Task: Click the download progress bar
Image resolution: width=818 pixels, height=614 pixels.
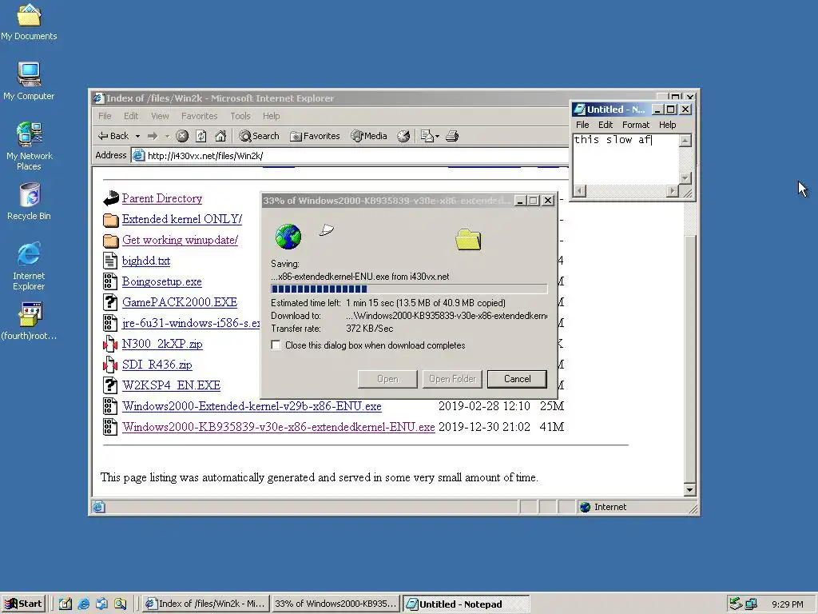Action: [x=409, y=289]
